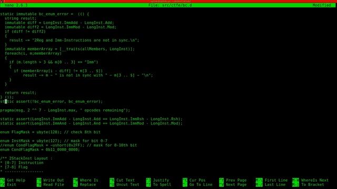Click the File: src/ctfe/bc.d title

click(170, 5)
